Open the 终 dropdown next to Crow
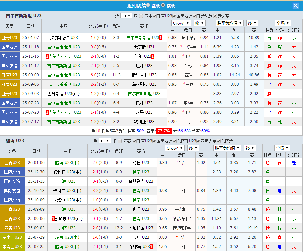 (x=199, y=23)
